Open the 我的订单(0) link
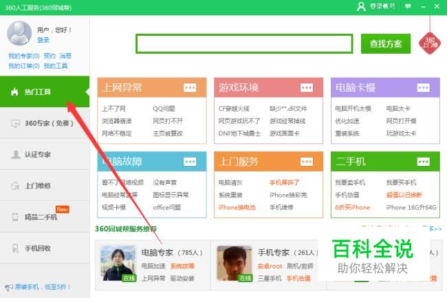The height and width of the screenshot is (298, 447). (x=24, y=66)
